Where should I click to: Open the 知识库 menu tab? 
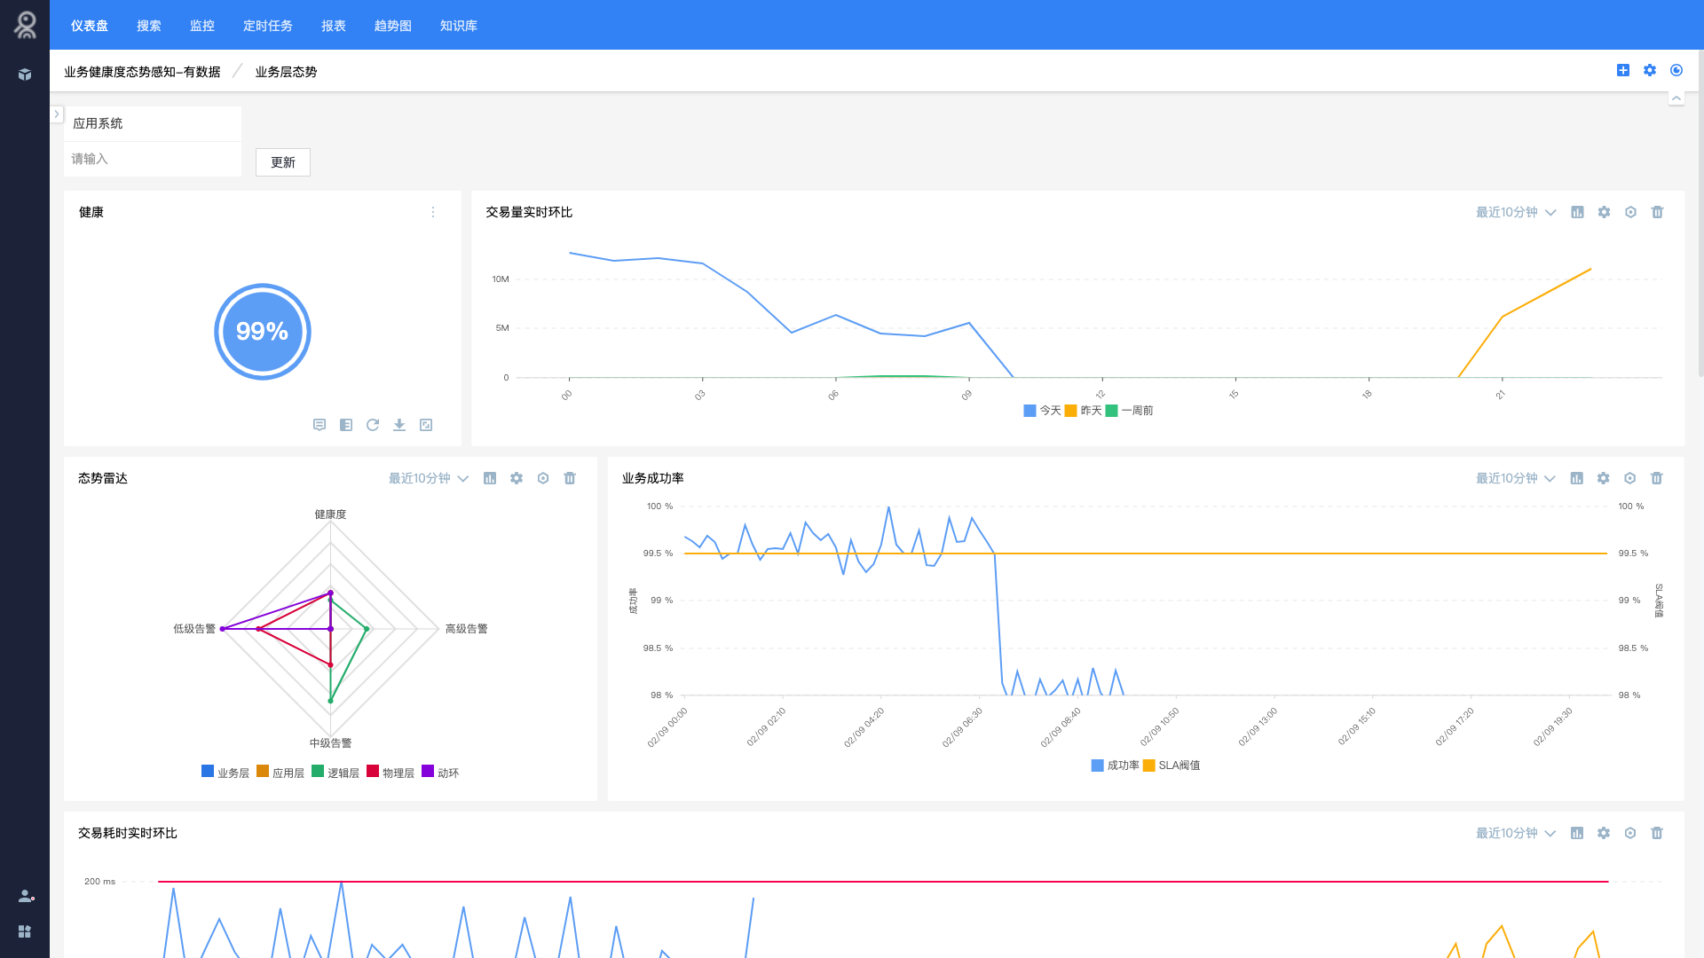click(x=459, y=26)
